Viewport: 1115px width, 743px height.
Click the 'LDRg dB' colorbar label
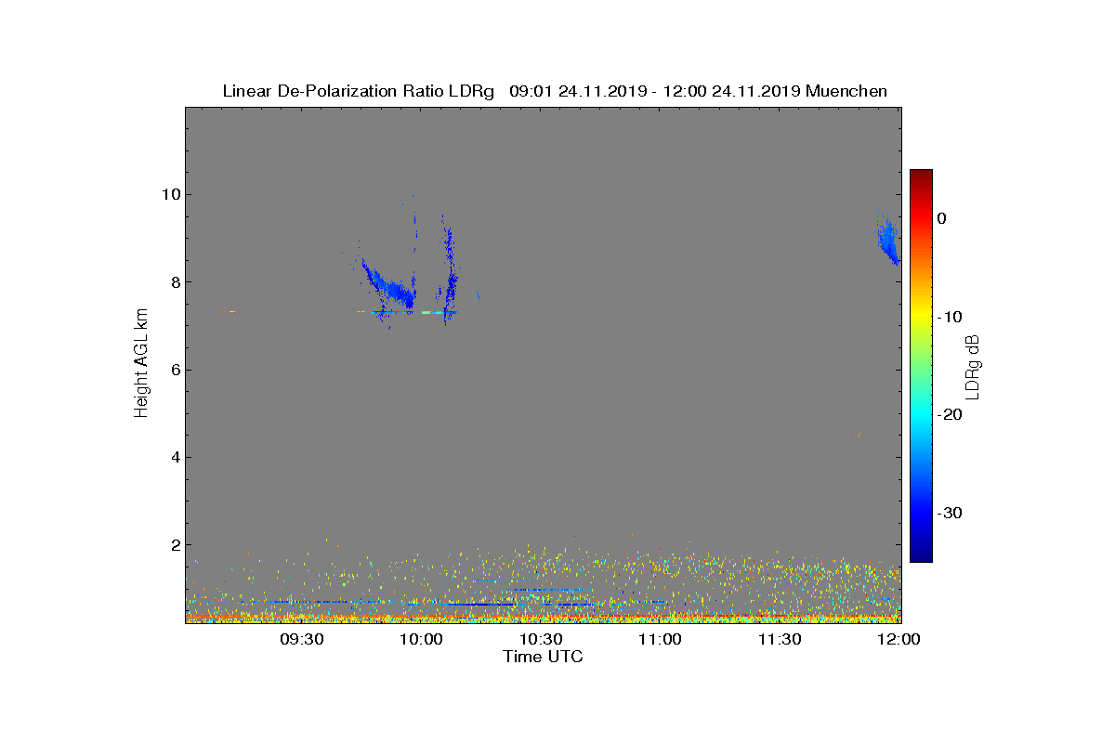point(973,366)
